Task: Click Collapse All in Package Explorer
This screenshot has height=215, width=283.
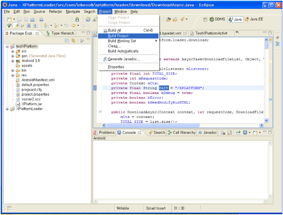Action: pyautogui.click(x=67, y=41)
